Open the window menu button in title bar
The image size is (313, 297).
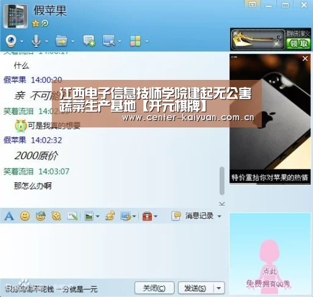pos(252,4)
